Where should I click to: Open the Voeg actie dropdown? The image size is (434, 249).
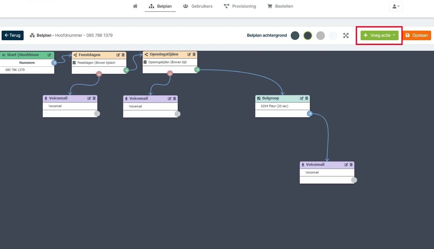(379, 35)
